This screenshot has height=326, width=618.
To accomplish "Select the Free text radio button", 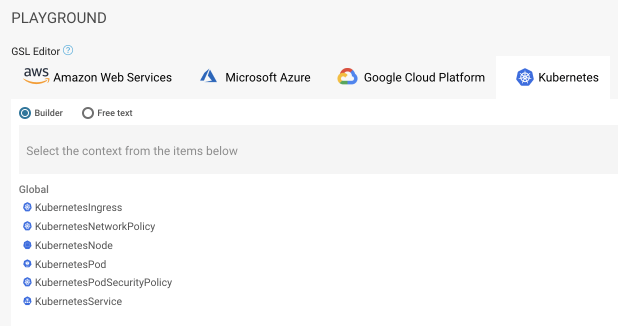I will (x=88, y=113).
